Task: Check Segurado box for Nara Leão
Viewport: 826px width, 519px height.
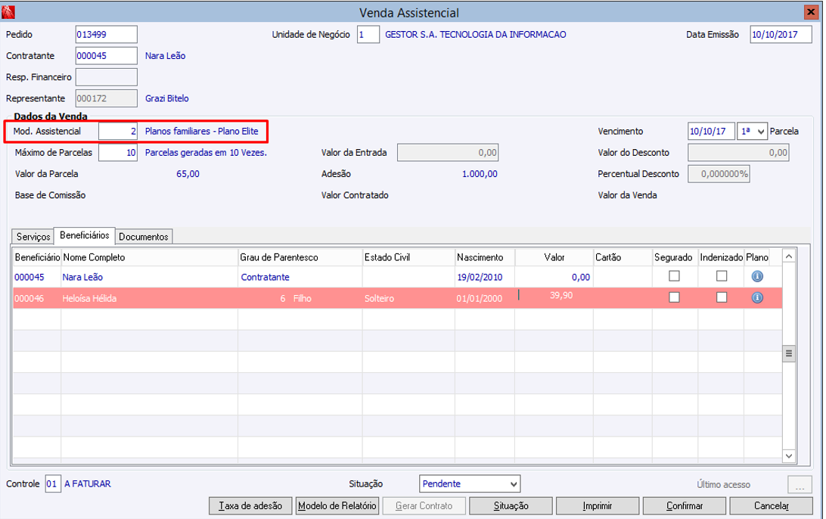Action: tap(673, 277)
